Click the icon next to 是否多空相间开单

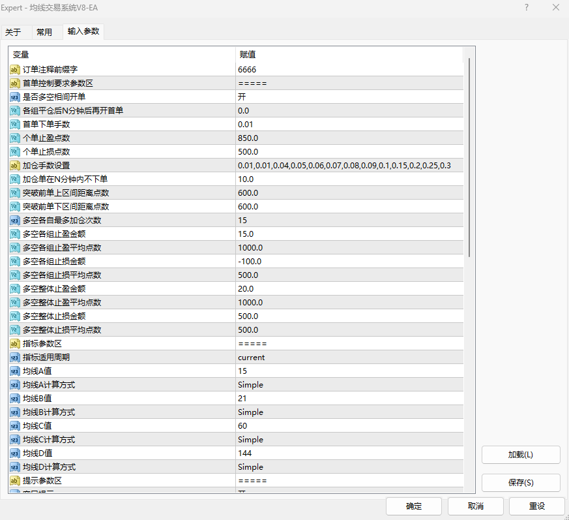[15, 97]
